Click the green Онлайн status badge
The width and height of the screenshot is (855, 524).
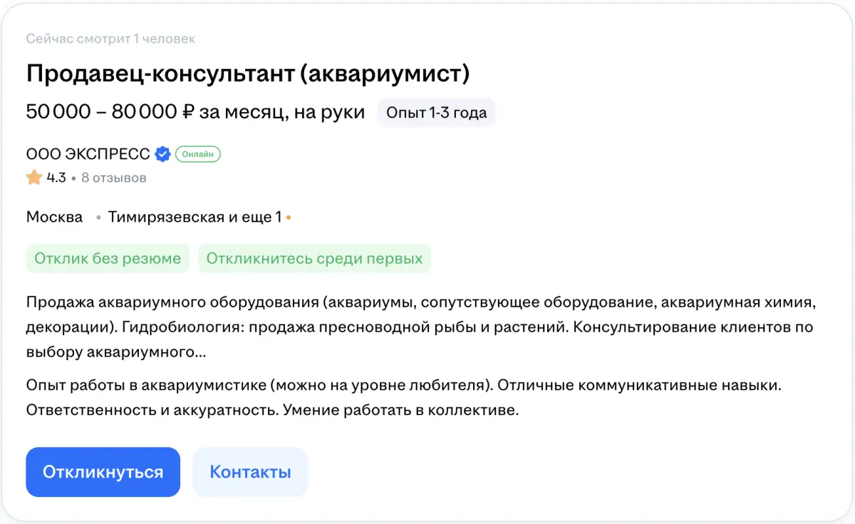coord(198,154)
